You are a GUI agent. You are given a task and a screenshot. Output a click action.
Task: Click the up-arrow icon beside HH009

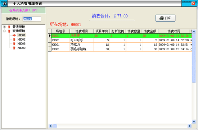click(x=14, y=48)
